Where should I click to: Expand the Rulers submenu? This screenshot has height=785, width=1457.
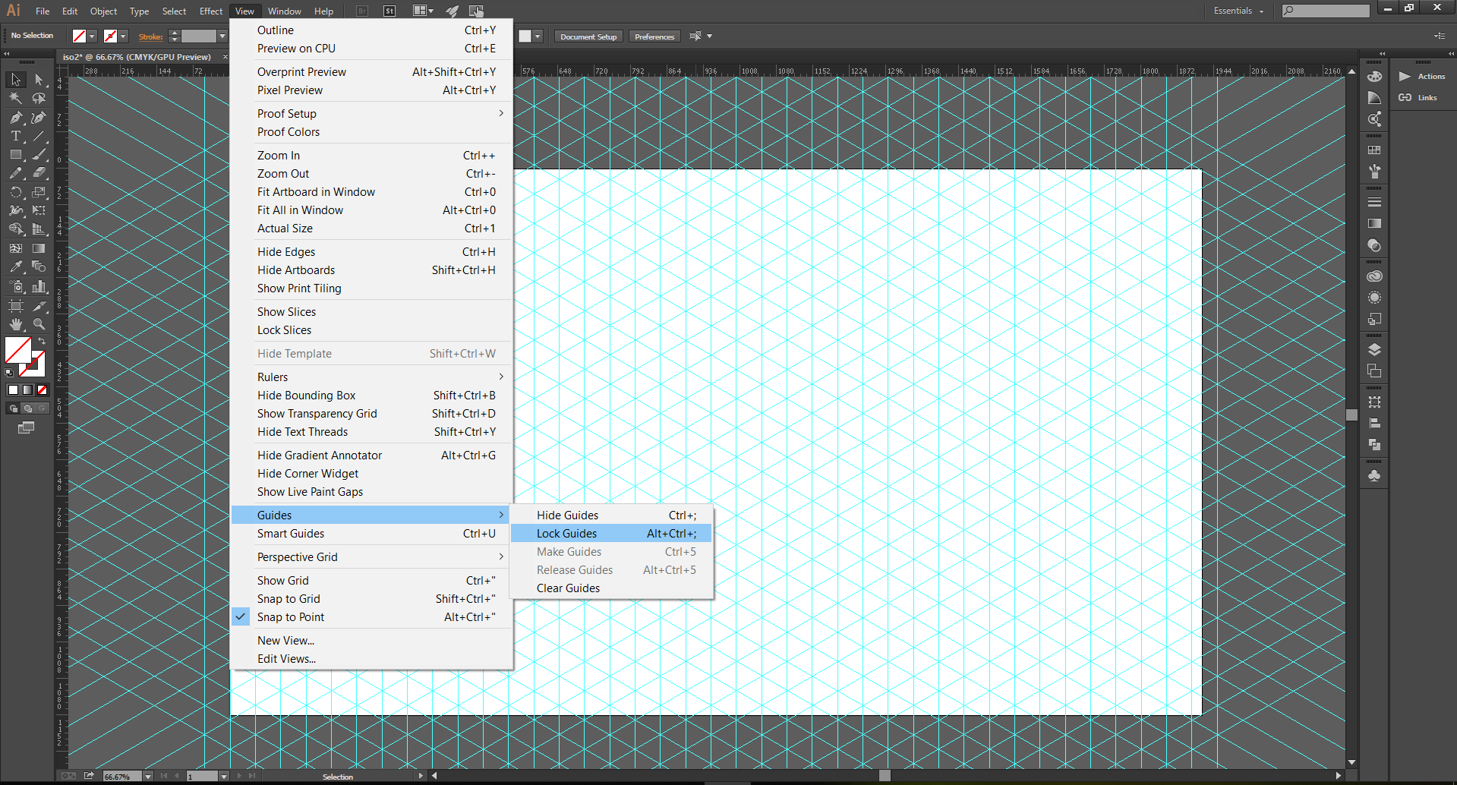click(x=371, y=377)
